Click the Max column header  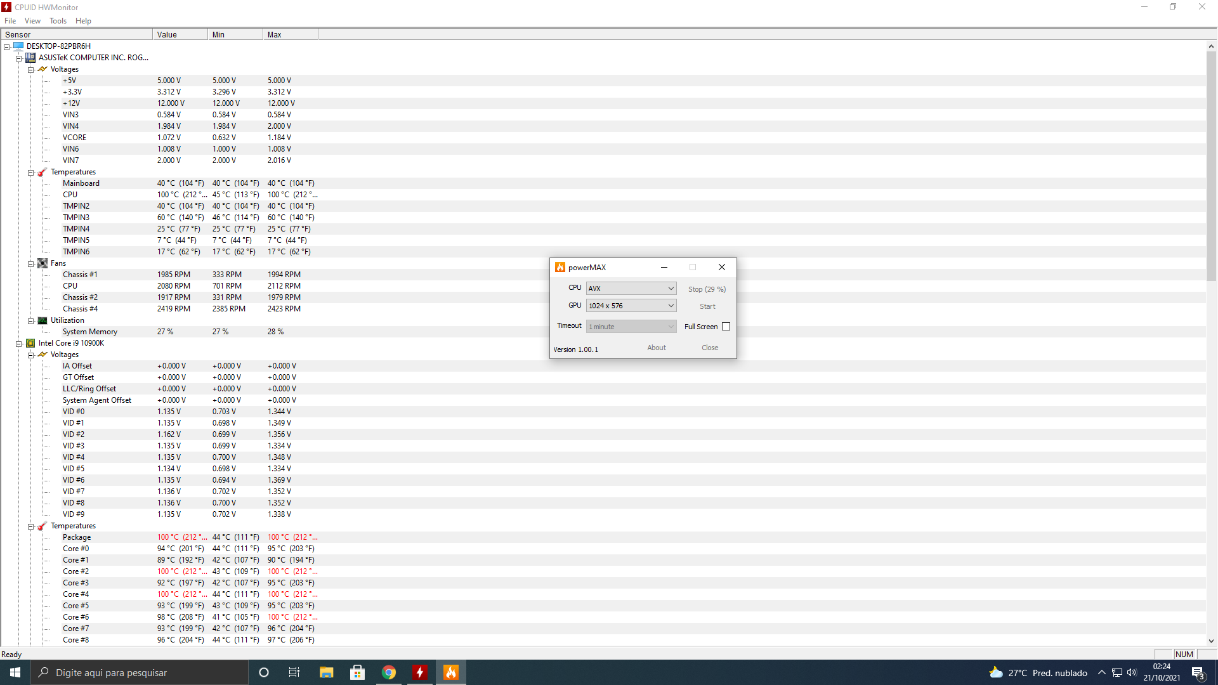point(291,35)
